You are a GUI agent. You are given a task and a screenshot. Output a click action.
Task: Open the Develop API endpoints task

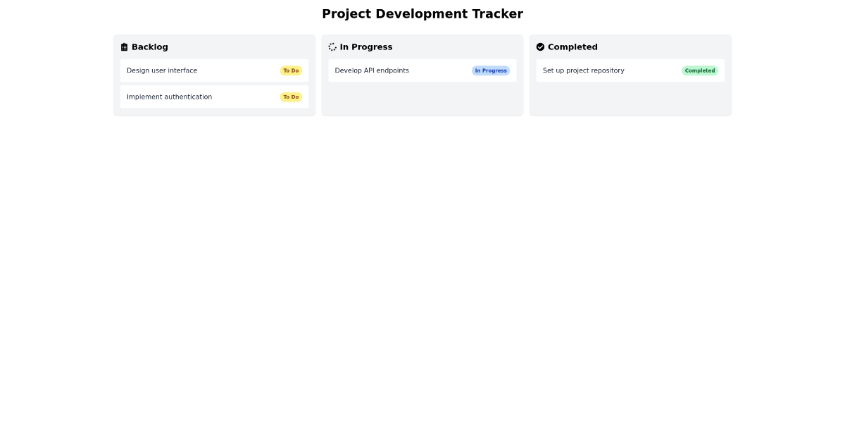(423, 70)
